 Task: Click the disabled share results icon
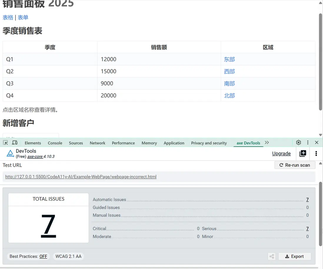click(x=272, y=256)
